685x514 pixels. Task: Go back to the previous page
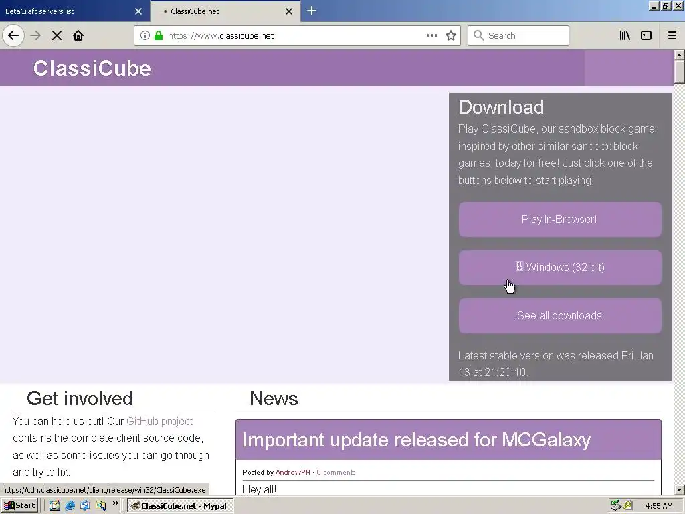click(13, 35)
